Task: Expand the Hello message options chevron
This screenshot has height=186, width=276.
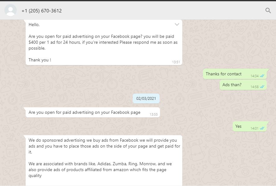Action: (x=177, y=24)
